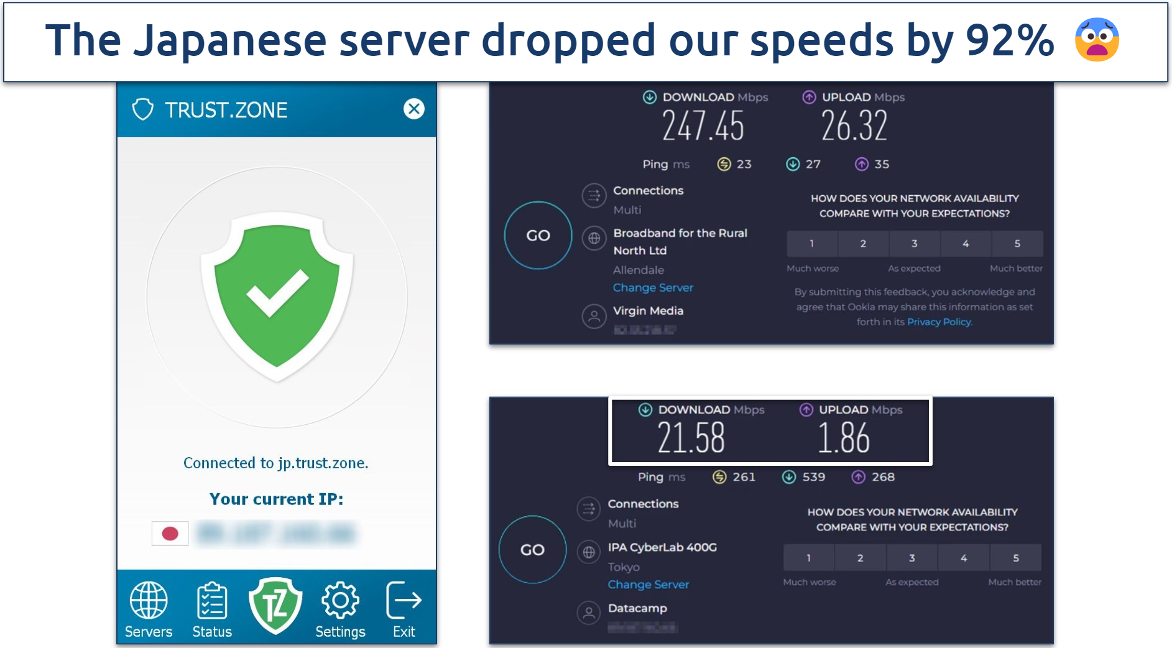Open Ookla's Privacy Policy link
This screenshot has width=1172, height=648.
pyautogui.click(x=939, y=322)
